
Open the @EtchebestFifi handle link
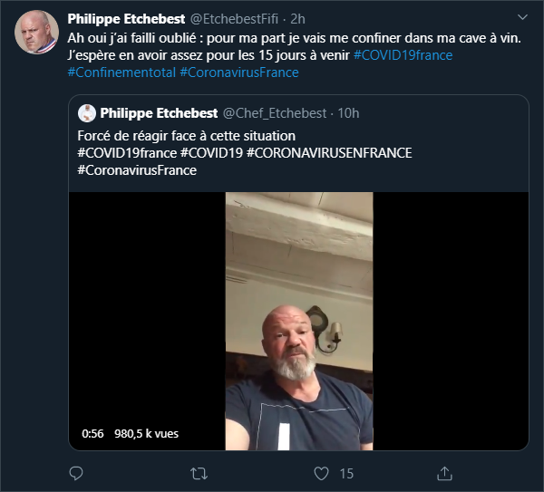[234, 19]
